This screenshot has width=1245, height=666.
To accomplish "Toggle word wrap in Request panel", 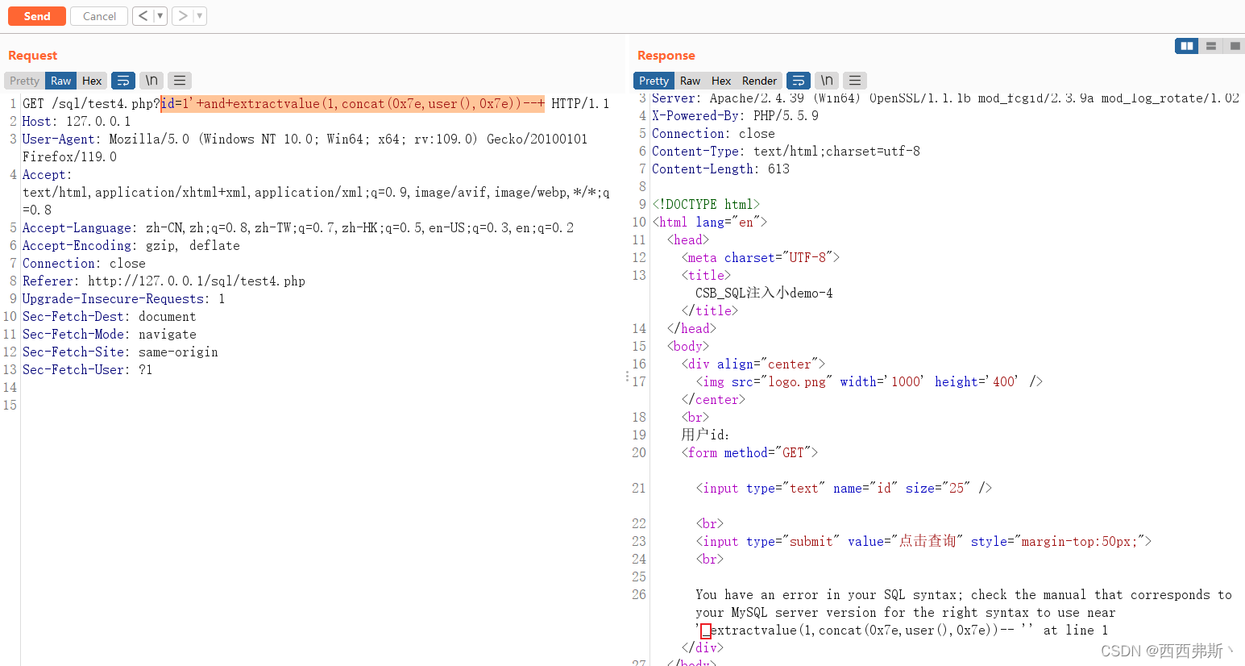I will 123,81.
